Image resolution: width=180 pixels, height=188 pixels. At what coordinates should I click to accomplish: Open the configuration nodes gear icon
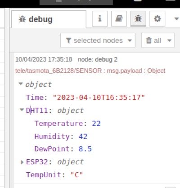pos(157,19)
